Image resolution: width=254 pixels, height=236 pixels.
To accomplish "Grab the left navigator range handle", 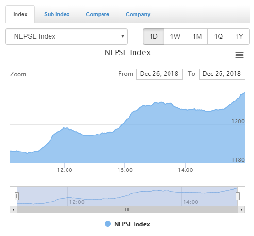I will tap(17, 196).
